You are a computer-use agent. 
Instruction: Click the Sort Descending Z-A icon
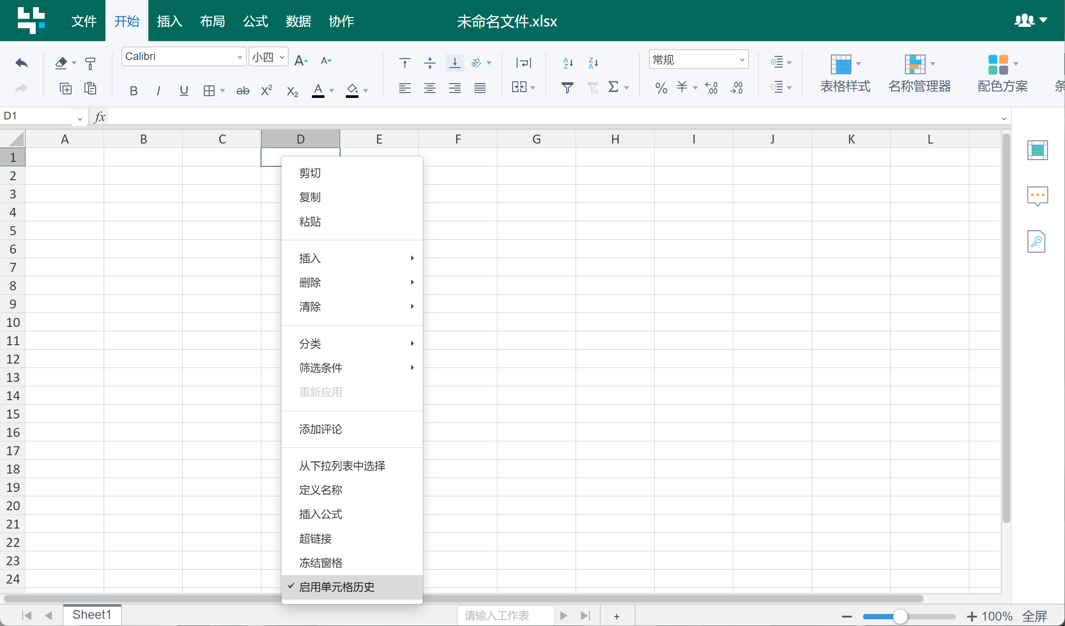(593, 63)
